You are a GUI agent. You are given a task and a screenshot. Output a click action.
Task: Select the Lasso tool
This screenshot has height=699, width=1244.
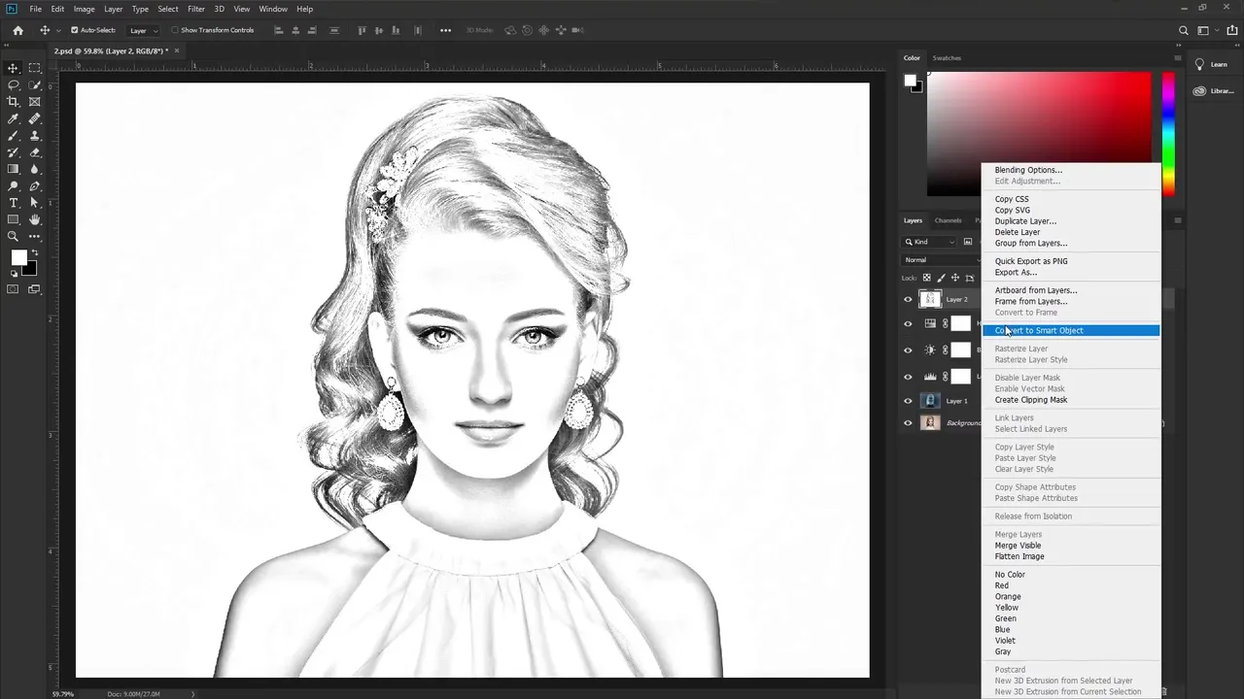[14, 84]
